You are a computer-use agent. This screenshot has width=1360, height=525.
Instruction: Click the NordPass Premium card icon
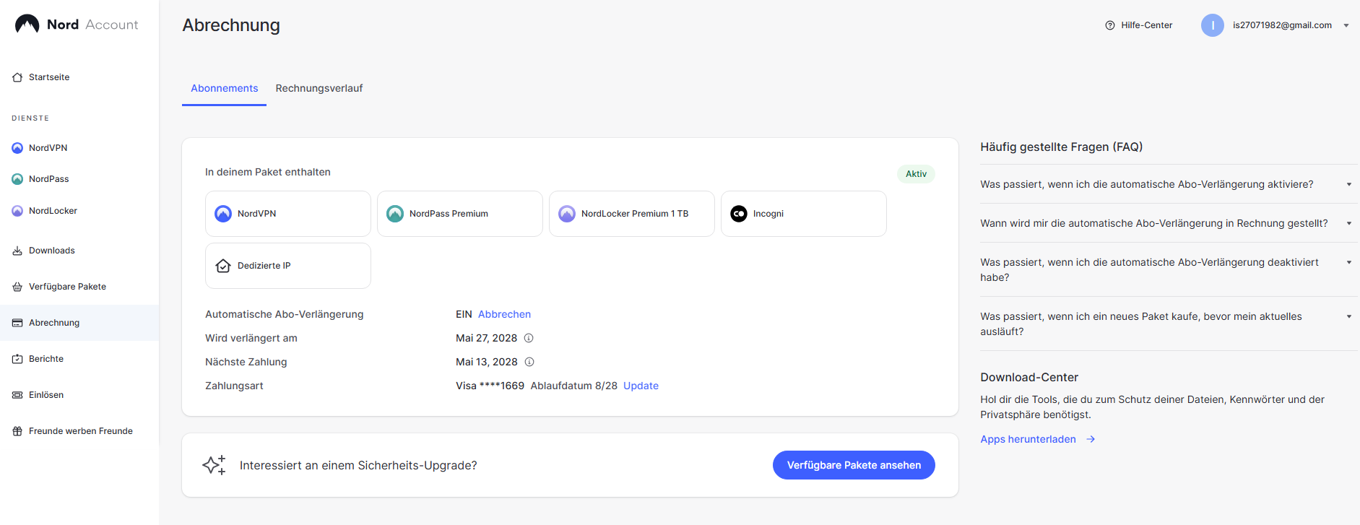395,214
